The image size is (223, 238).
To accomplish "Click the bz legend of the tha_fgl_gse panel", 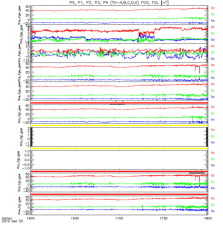I will pyautogui.click(x=213, y=107).
